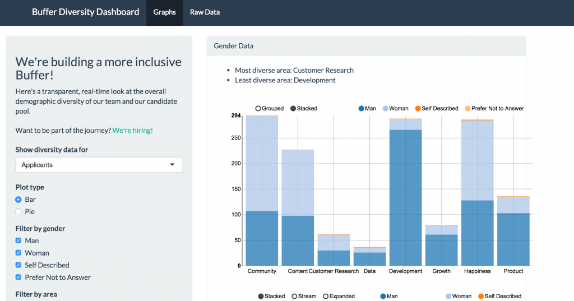Click the Happiness bar

477,193
